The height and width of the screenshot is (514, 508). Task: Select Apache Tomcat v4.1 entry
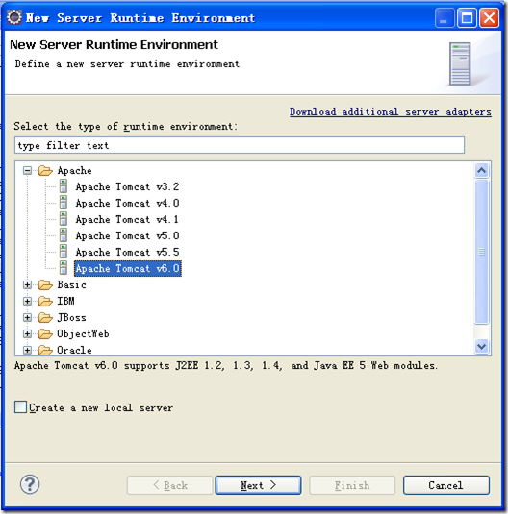tap(127, 219)
